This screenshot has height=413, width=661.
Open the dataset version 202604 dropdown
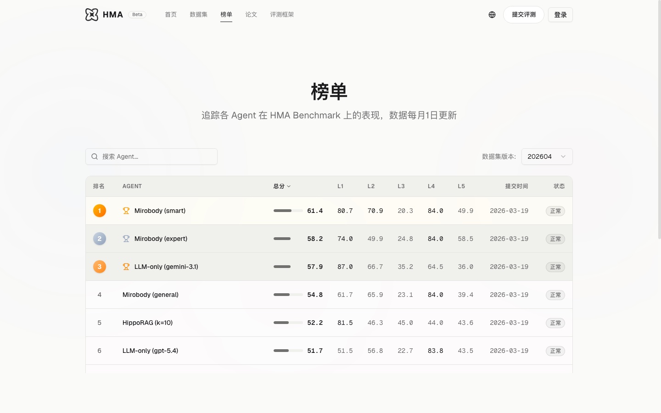click(547, 156)
